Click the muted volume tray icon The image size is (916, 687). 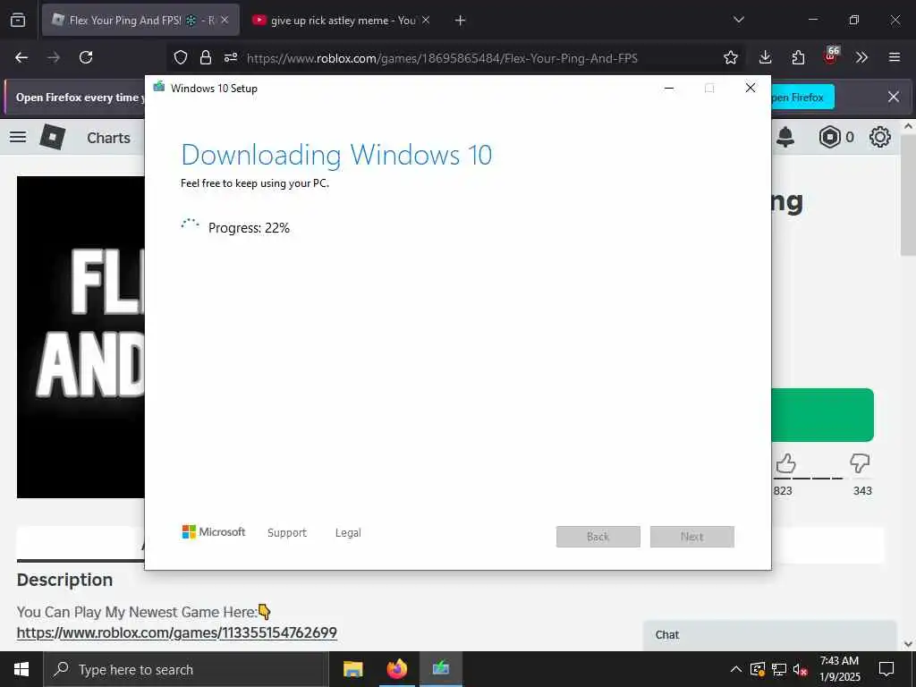[x=801, y=669]
